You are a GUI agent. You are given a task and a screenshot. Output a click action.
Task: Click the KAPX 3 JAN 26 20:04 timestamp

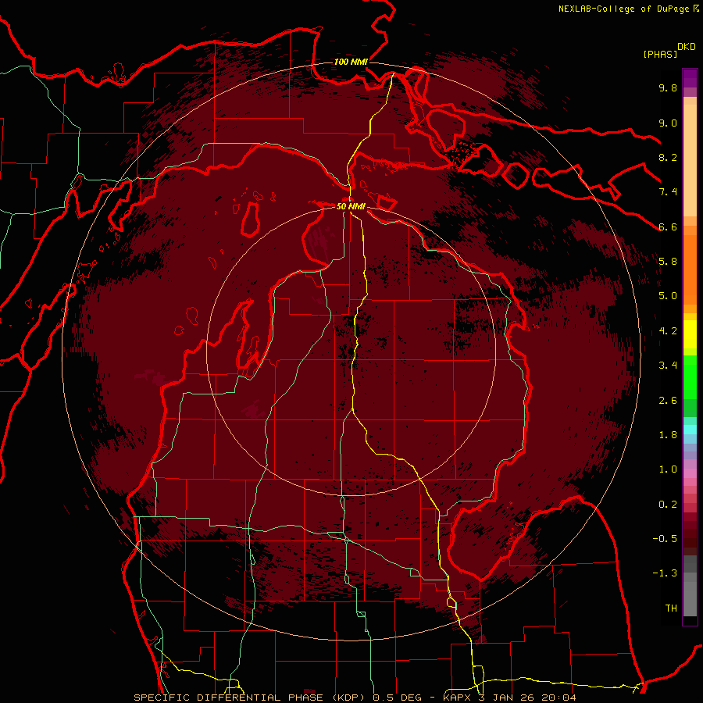(x=509, y=698)
